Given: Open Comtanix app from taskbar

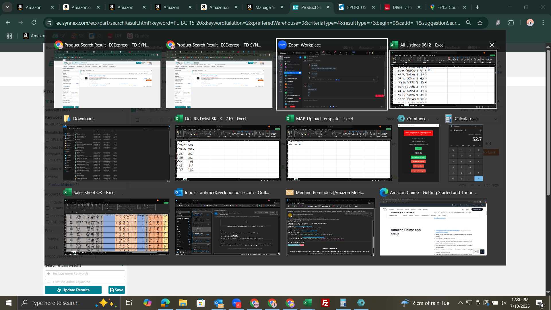Looking at the screenshot, I should point(361,303).
